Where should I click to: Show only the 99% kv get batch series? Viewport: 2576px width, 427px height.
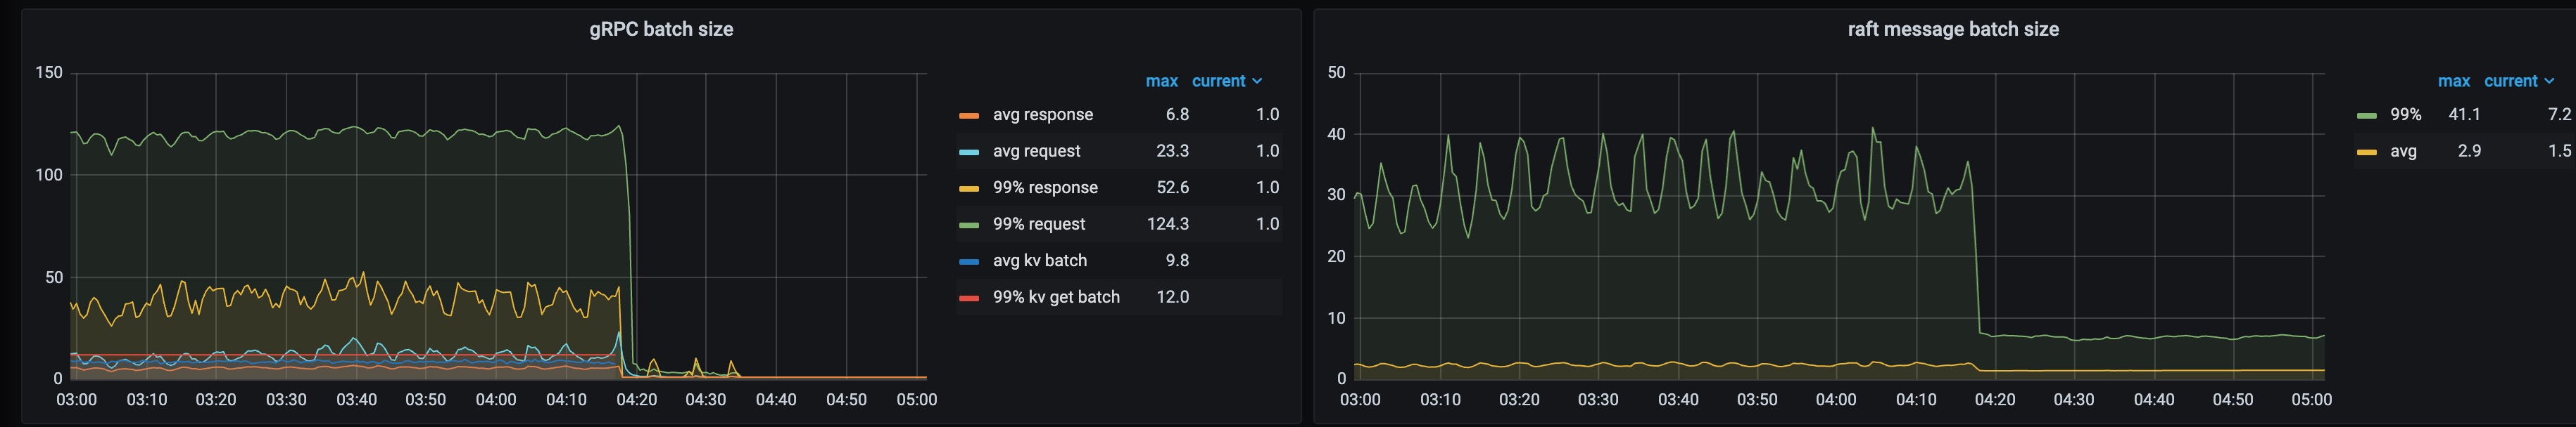pyautogui.click(x=1055, y=297)
